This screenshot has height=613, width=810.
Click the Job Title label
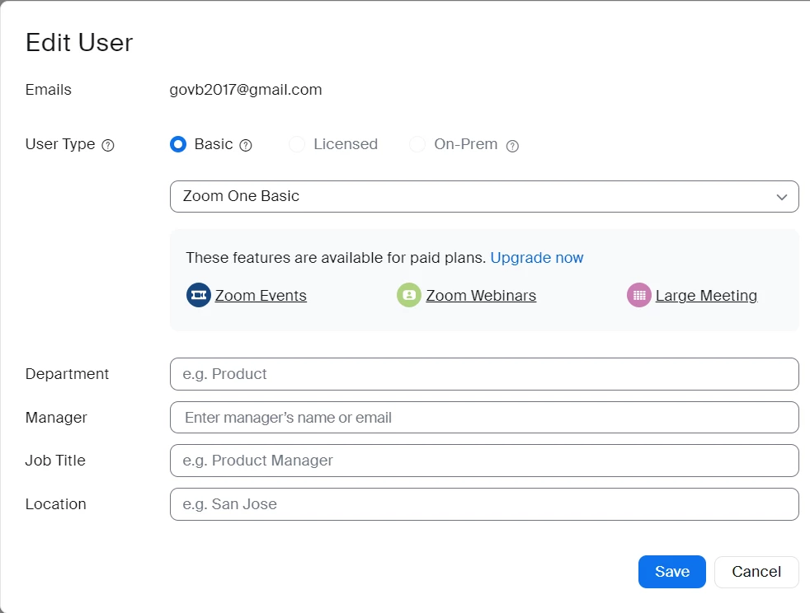[55, 461]
